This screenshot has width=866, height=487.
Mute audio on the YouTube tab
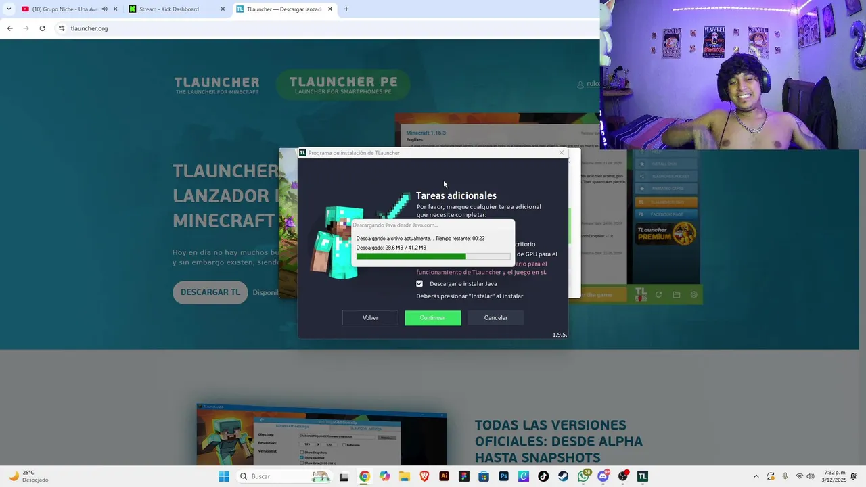point(104,9)
